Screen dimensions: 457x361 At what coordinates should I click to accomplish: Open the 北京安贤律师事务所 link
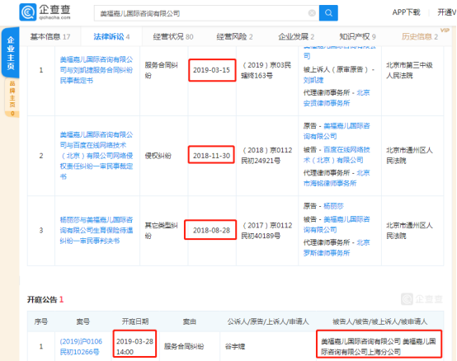tap(337, 98)
